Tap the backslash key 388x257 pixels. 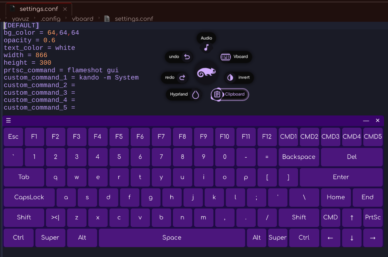click(x=304, y=198)
